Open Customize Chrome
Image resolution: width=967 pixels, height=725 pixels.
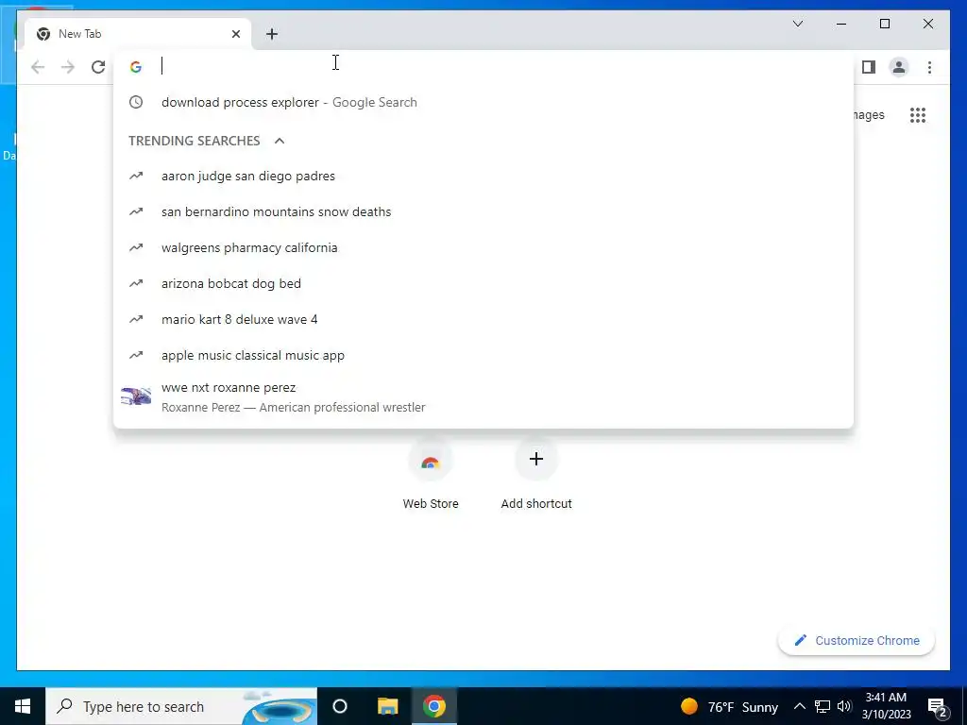pos(857,641)
